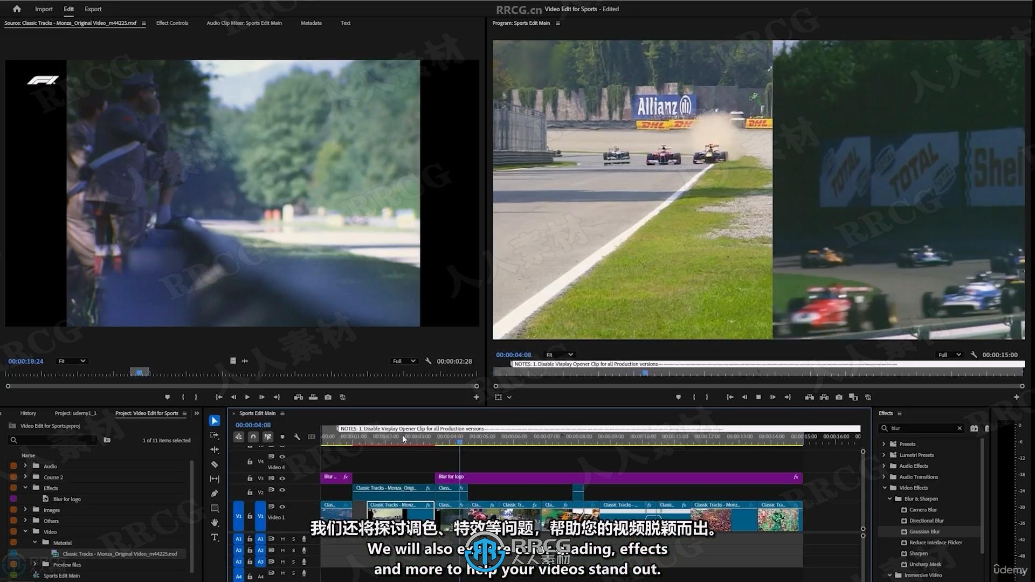Expand Lumetri Presets folder
This screenshot has width=1035, height=582.
[x=884, y=455]
